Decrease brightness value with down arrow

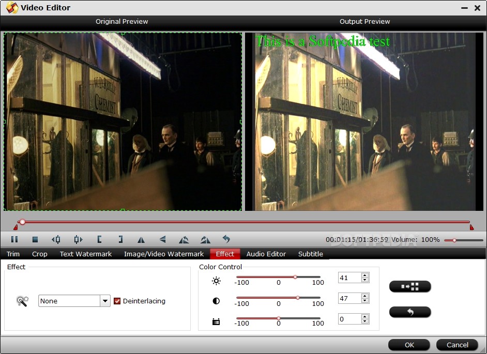[365, 280]
